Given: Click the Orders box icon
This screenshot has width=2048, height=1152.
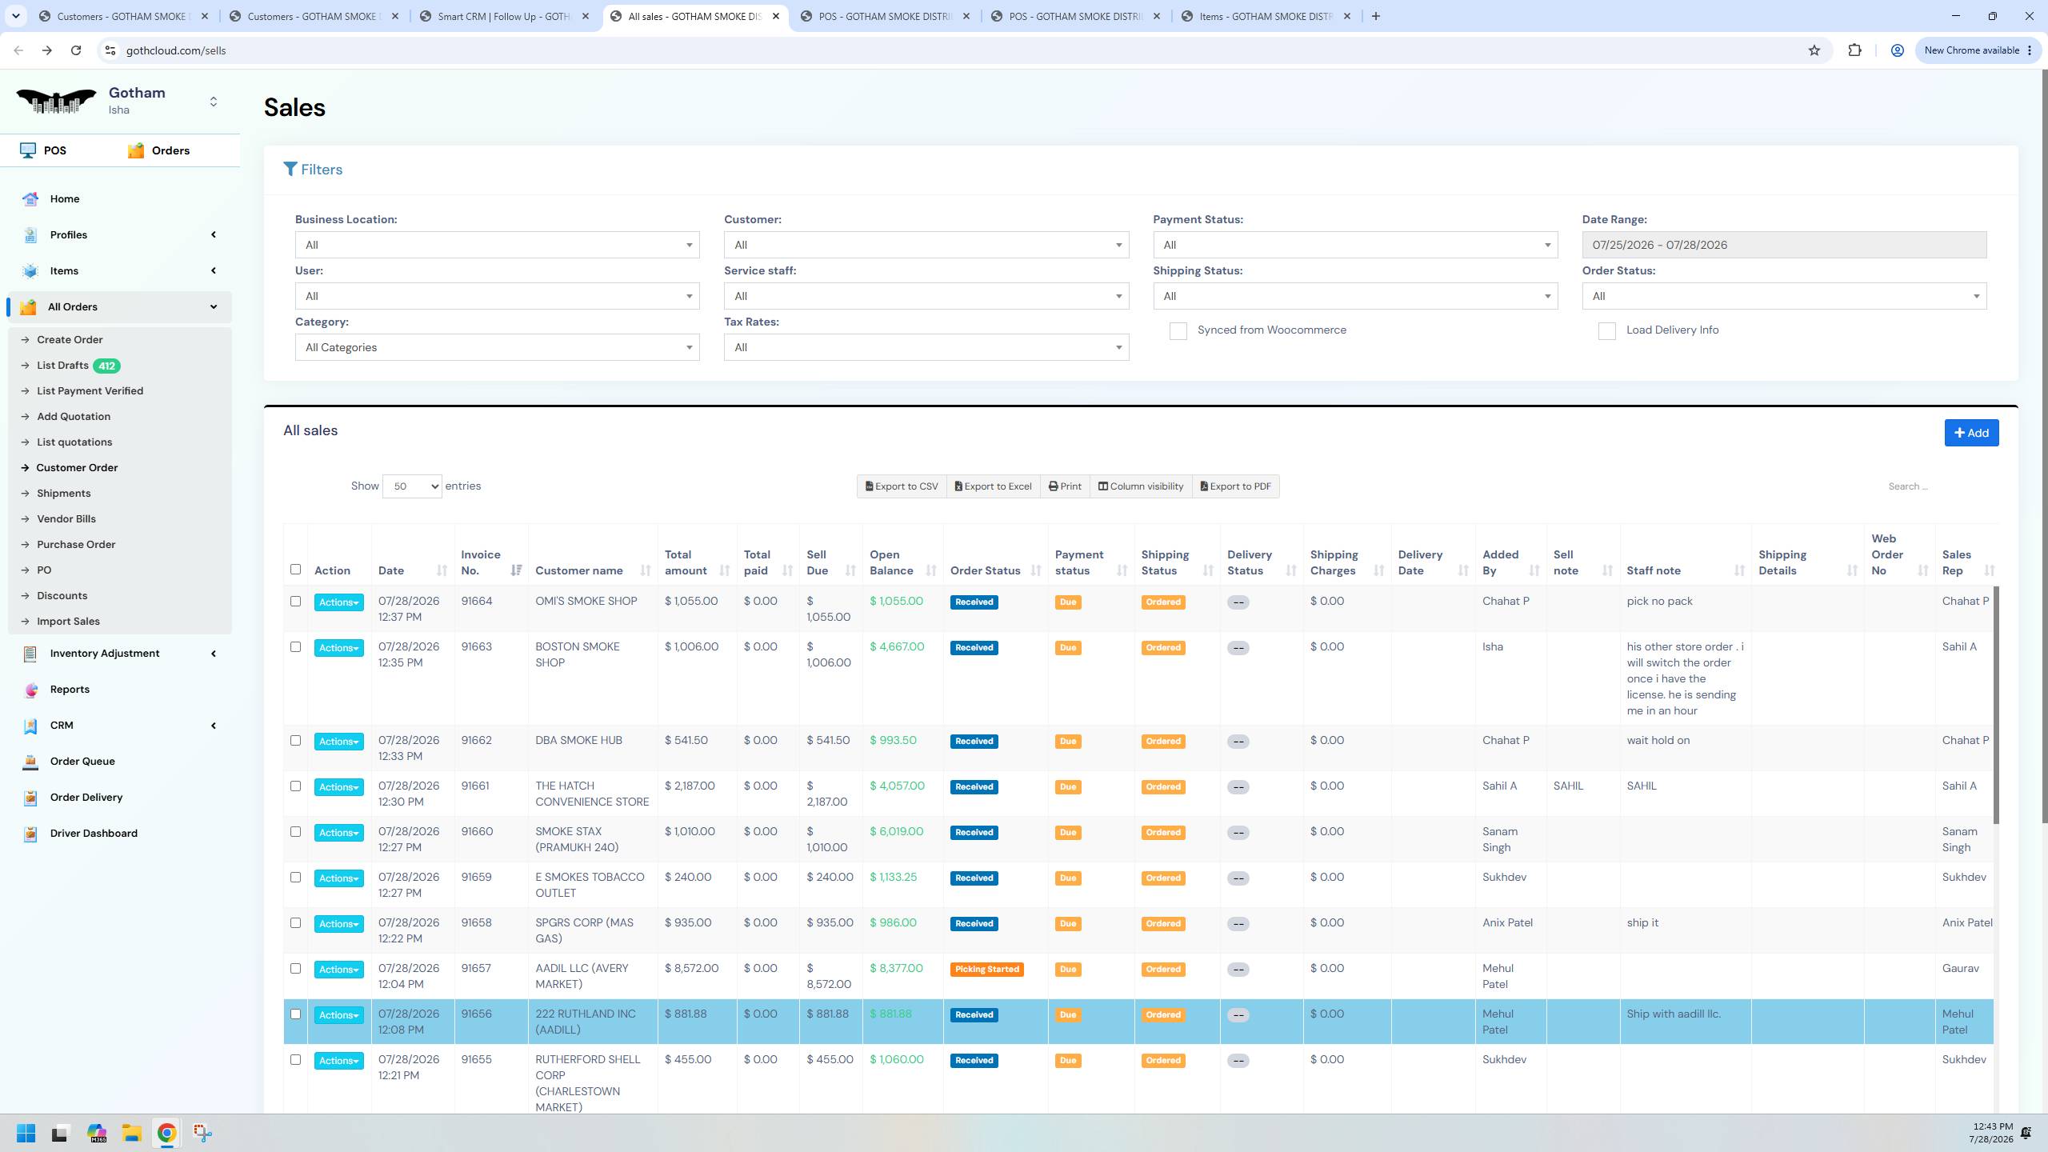Looking at the screenshot, I should pos(136,150).
